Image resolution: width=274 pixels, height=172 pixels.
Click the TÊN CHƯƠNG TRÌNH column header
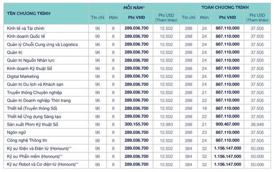(29, 13)
